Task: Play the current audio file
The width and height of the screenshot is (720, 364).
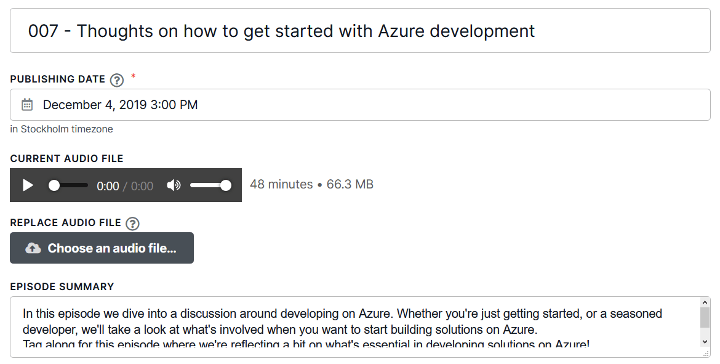Action: click(x=28, y=185)
